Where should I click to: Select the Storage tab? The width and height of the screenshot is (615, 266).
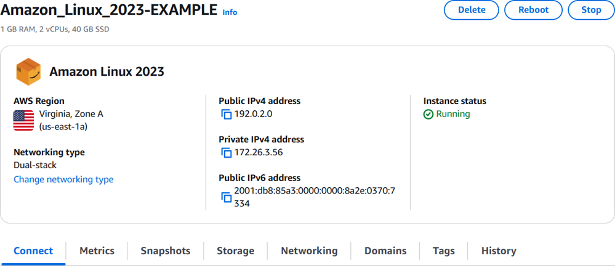tap(235, 251)
